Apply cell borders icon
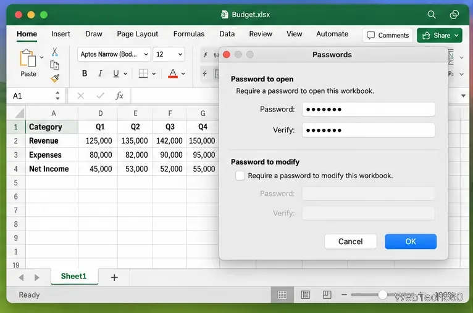The width and height of the screenshot is (473, 313). pyautogui.click(x=143, y=73)
